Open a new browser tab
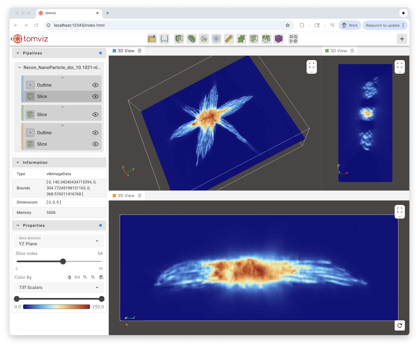Viewport: 419px width, 347px height. click(x=108, y=13)
